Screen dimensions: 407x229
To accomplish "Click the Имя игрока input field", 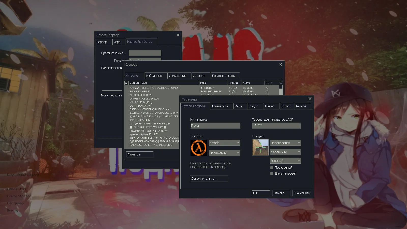I will [x=215, y=126].
